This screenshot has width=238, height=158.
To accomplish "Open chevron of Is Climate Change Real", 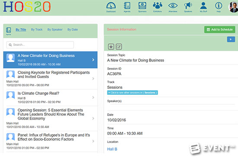I will click(93, 97).
